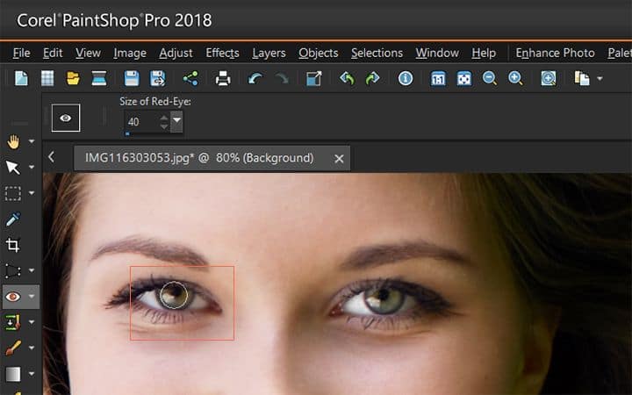
Task: Expand the Selection tool flyout arrow
Action: (x=32, y=193)
